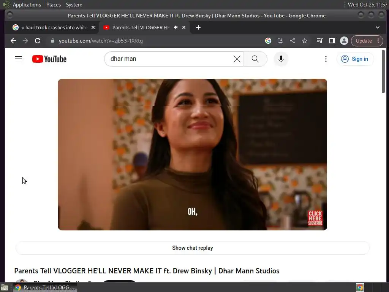The image size is (389, 292).
Task: Click the Update button in Chrome
Action: pyautogui.click(x=364, y=41)
